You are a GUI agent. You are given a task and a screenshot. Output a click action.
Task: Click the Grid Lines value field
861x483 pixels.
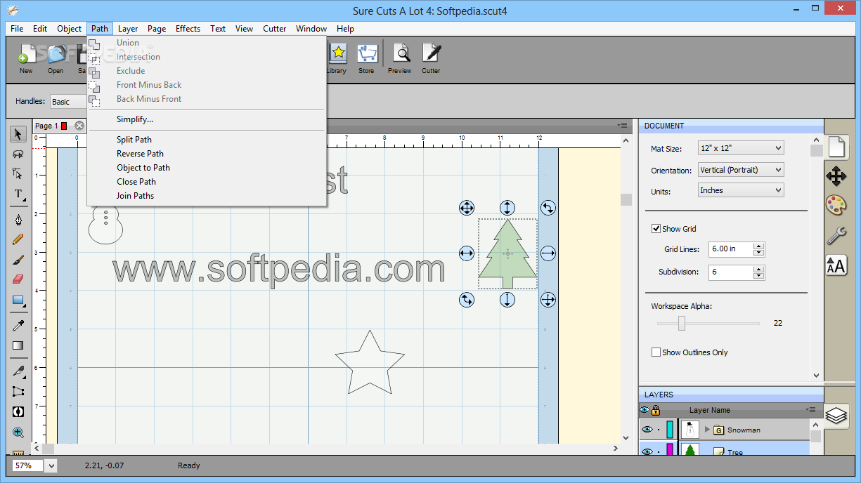[730, 249]
